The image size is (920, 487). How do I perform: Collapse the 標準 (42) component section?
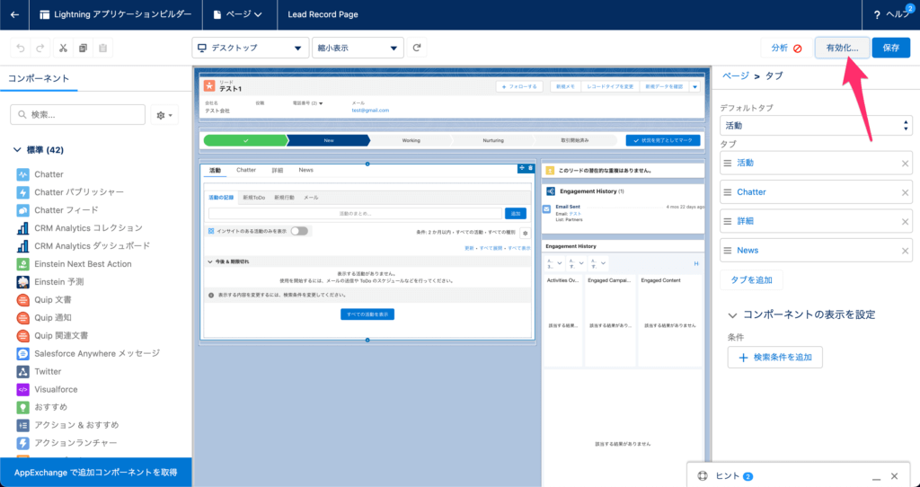[17, 150]
